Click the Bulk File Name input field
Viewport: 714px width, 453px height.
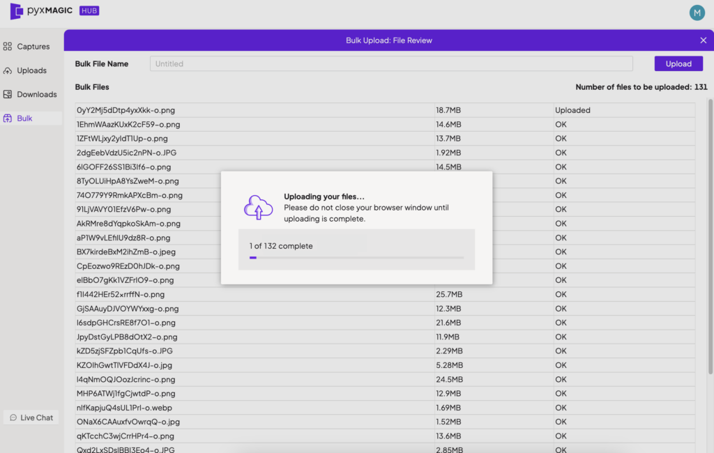(x=390, y=63)
